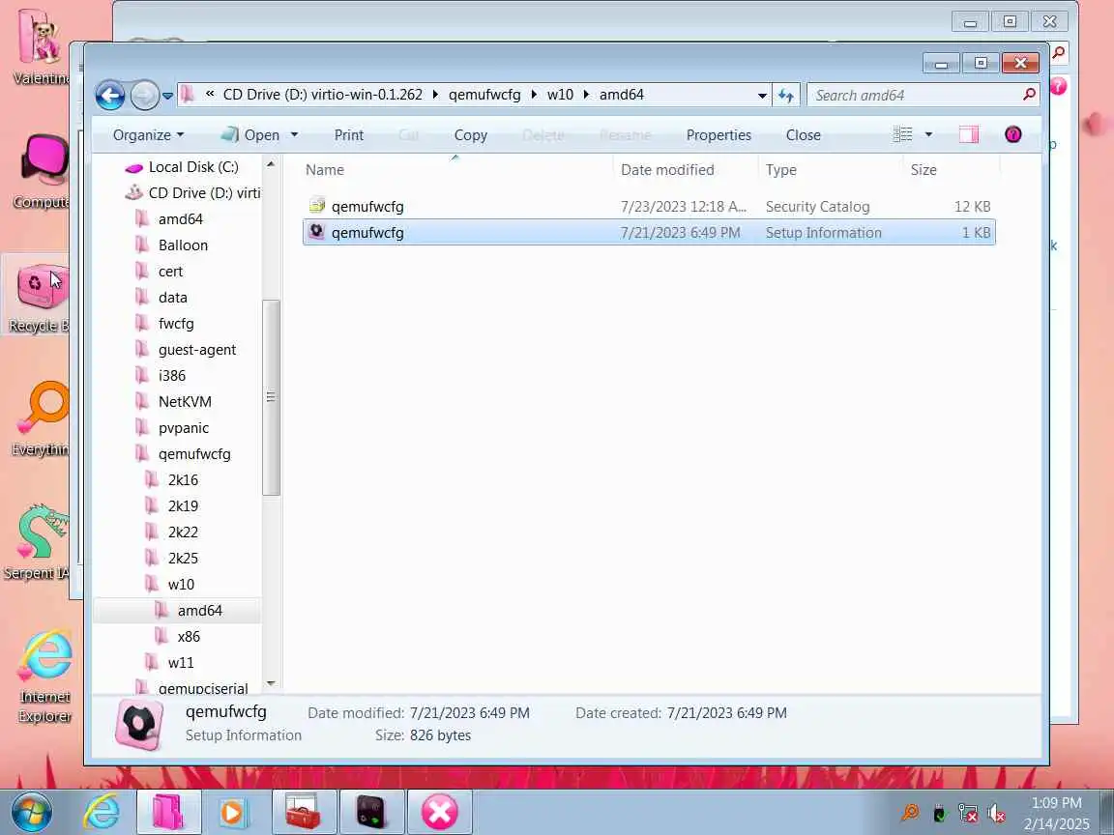This screenshot has height=835, width=1114.
Task: Select the qemufwcfg folder in the tree
Action: coord(194,453)
